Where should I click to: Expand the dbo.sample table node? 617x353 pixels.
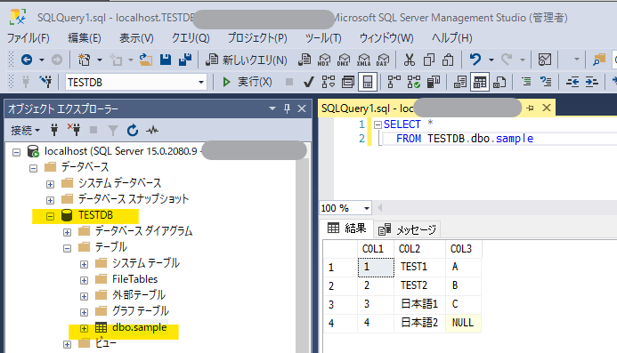[84, 328]
